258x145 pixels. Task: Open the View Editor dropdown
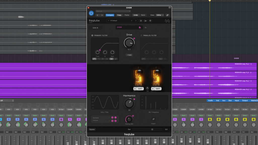pos(160,15)
